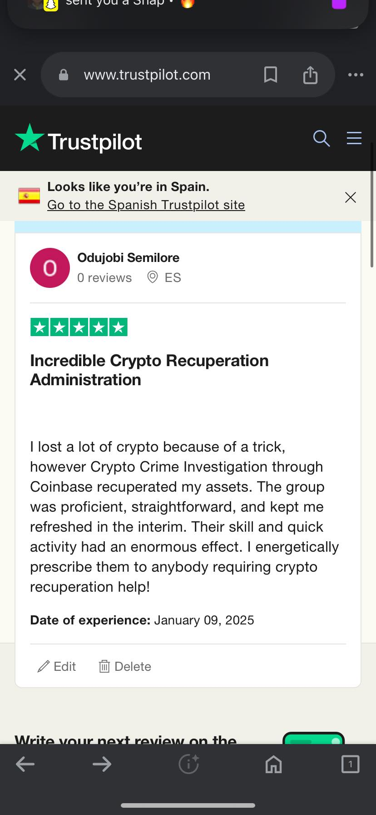The height and width of the screenshot is (815, 376).
Task: Tap the lock icon in address bar
Action: (x=64, y=75)
